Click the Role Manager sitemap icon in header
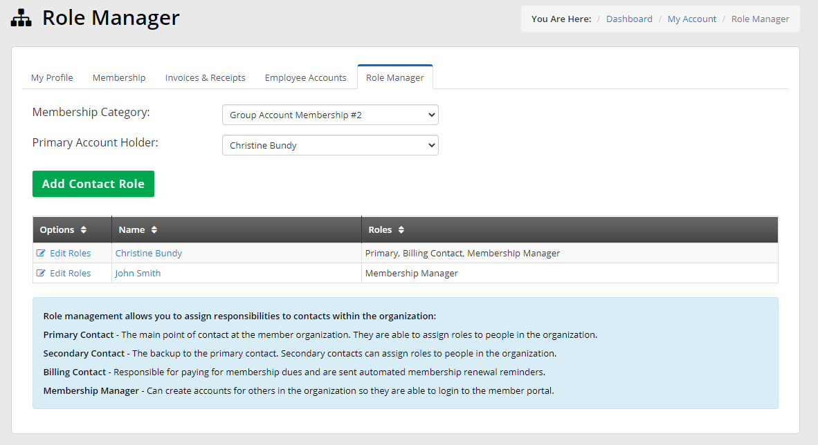This screenshot has height=445, width=818. (21, 18)
